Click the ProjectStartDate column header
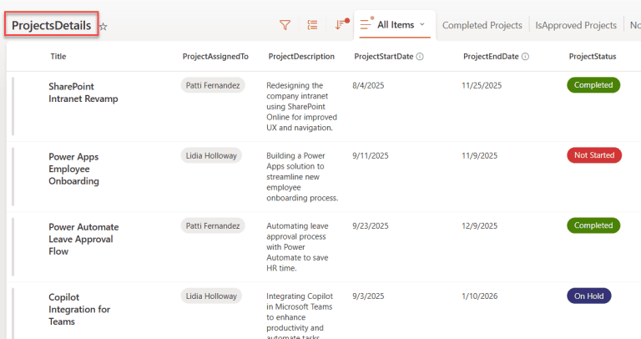 click(x=383, y=57)
